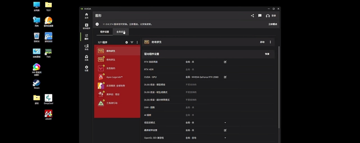
Task: Open TM5 desktop shortcut
Action: click(48, 53)
